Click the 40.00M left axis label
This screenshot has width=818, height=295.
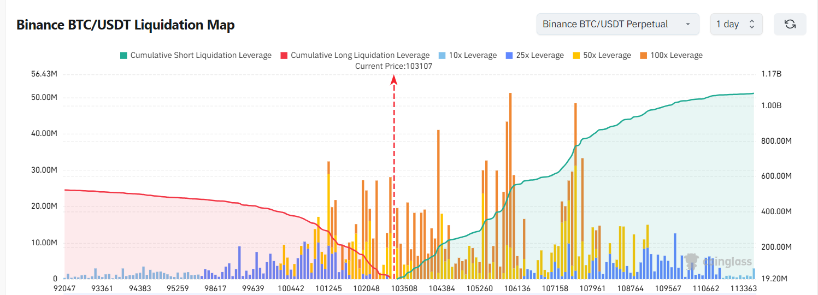tap(45, 133)
